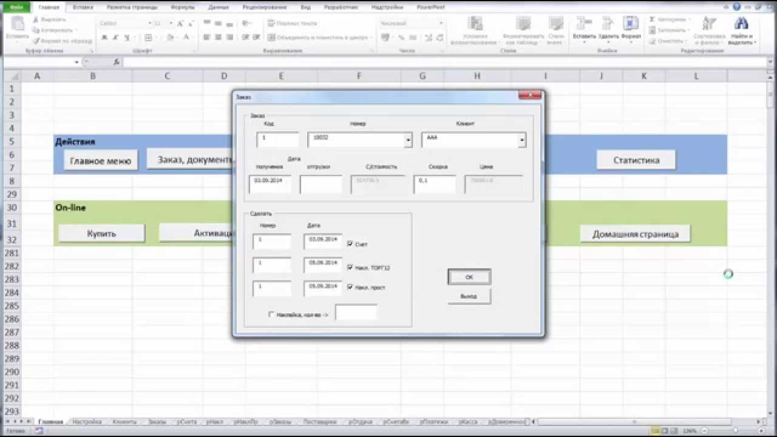777x437 pixels.
Task: Open the font name dropdown
Action: tap(149, 23)
